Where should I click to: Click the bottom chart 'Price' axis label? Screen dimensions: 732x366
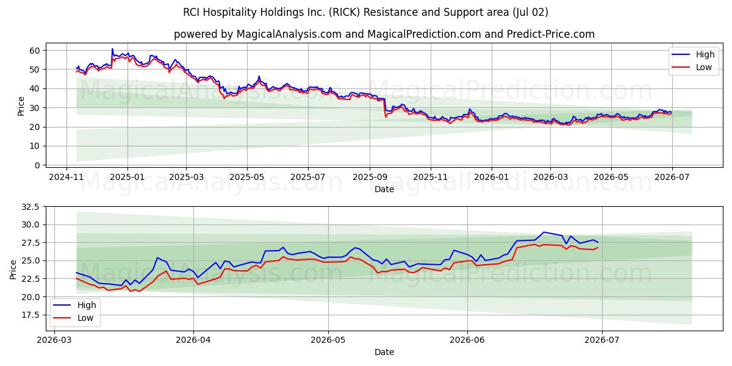[x=13, y=269]
